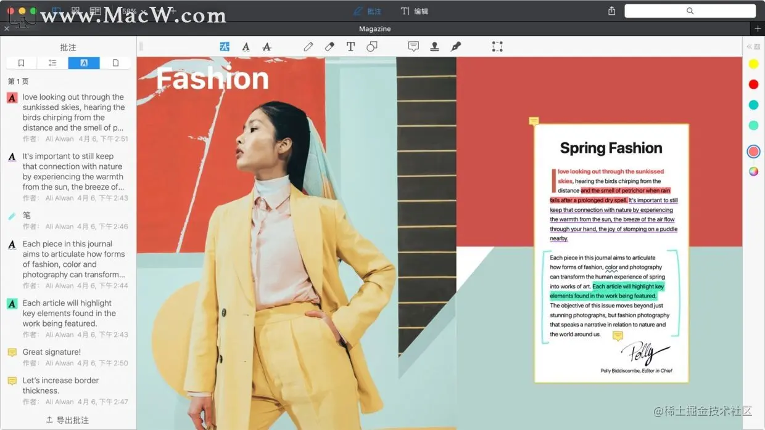Pick the shapes tool
The height and width of the screenshot is (430, 765).
click(x=371, y=47)
